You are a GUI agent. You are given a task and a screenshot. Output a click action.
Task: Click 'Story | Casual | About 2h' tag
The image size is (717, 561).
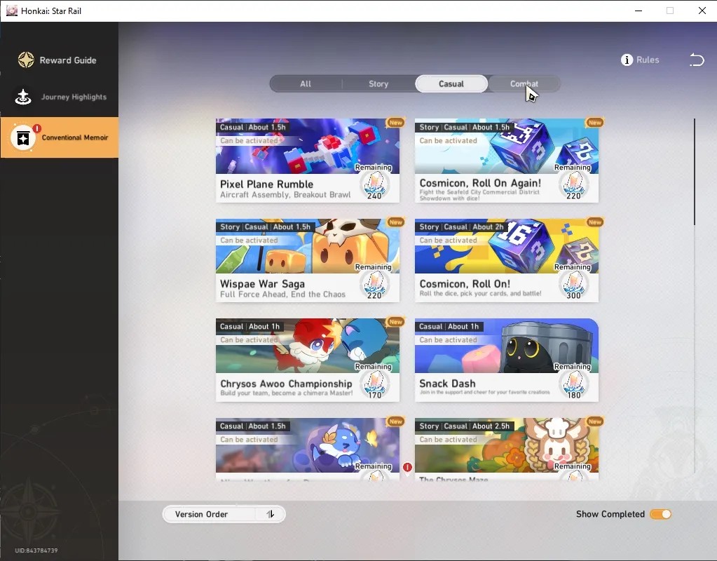point(461,227)
